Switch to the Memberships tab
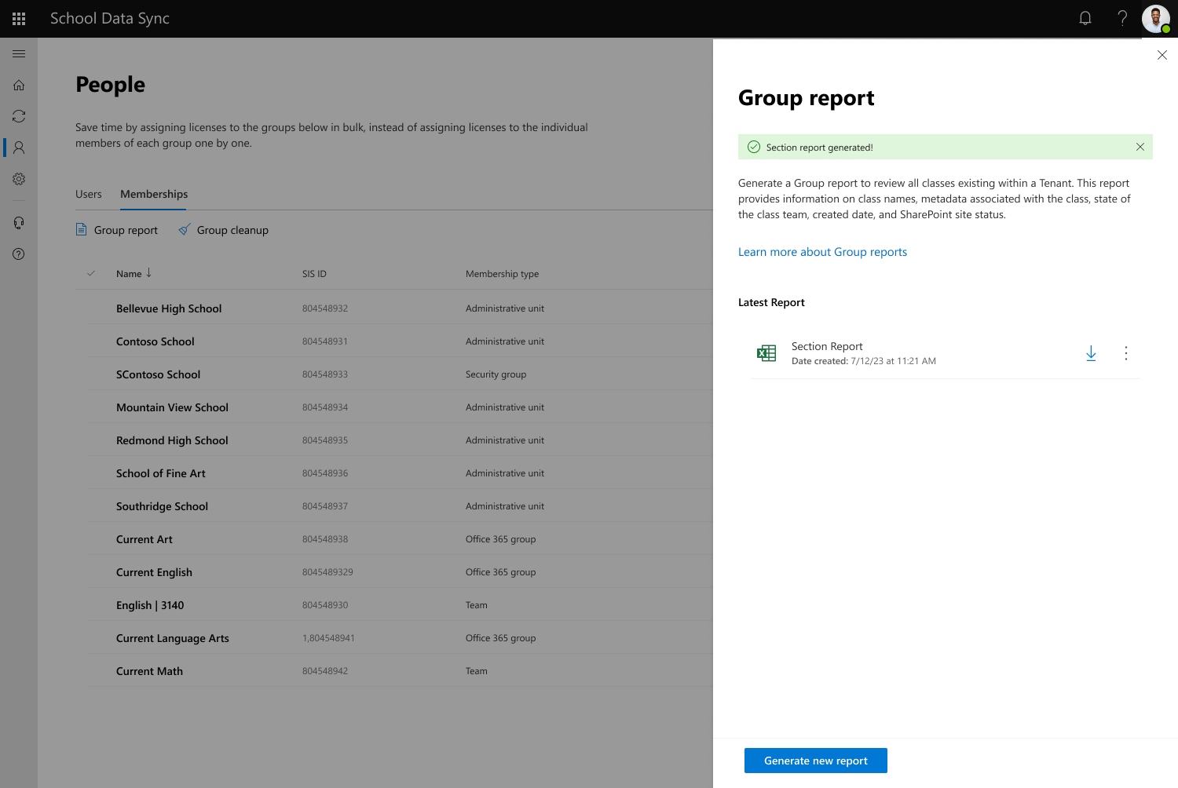 (154, 194)
